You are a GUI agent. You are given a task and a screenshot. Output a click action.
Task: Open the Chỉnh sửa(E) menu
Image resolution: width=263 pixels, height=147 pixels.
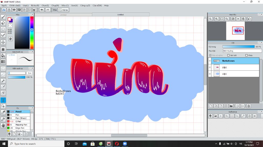pyautogui.click(x=15, y=6)
